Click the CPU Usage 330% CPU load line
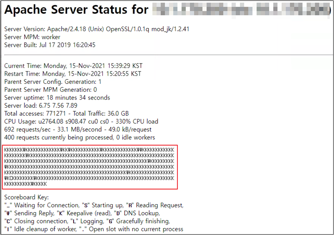The image size is (334, 235). [81, 122]
